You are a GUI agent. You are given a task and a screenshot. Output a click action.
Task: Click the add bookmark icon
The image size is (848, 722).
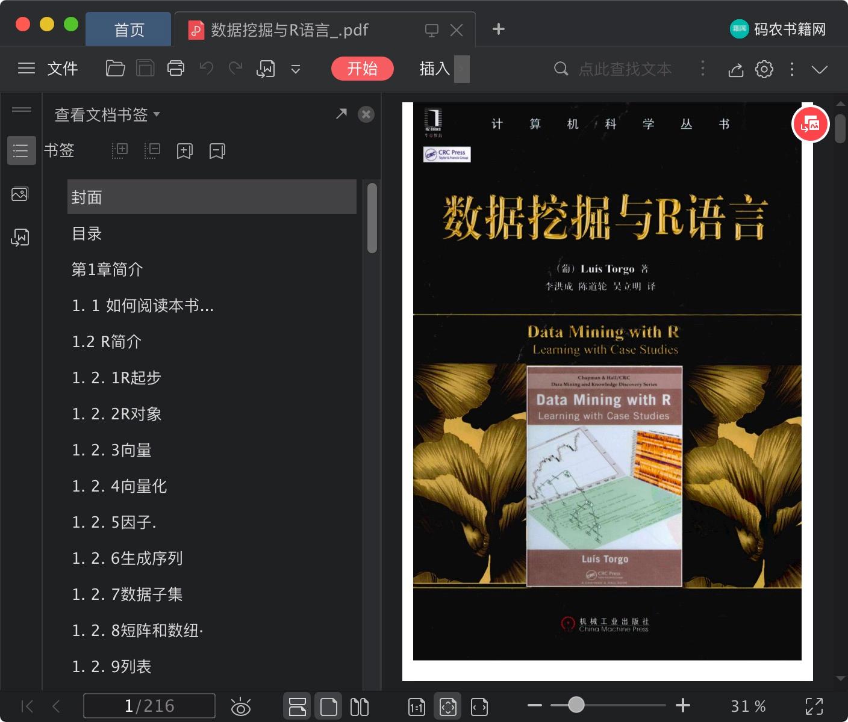point(185,150)
